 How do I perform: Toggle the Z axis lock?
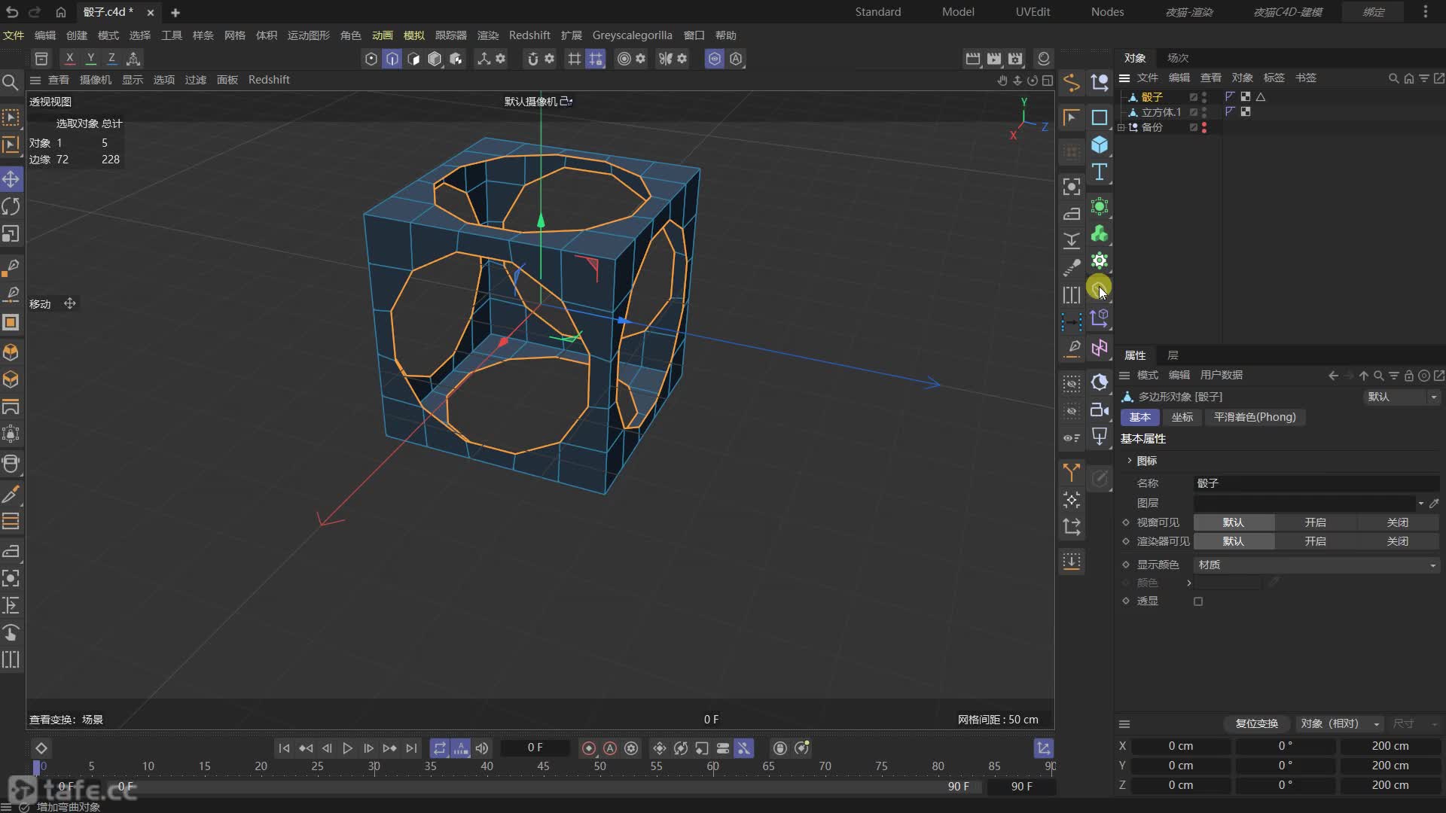point(111,59)
